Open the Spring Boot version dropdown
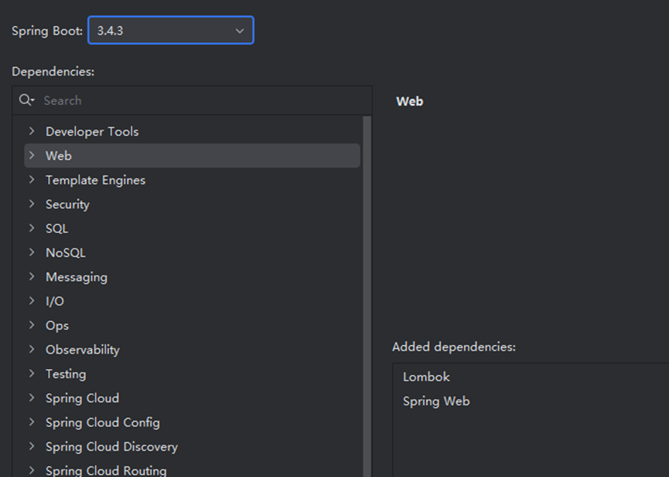The width and height of the screenshot is (669, 477). [171, 30]
